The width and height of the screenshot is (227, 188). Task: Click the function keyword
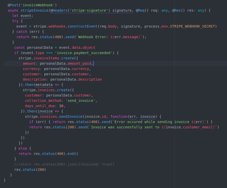tap(119, 116)
